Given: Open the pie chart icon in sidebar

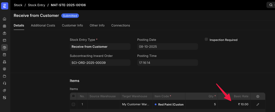Looking at the screenshot, I should (x=5, y=90).
